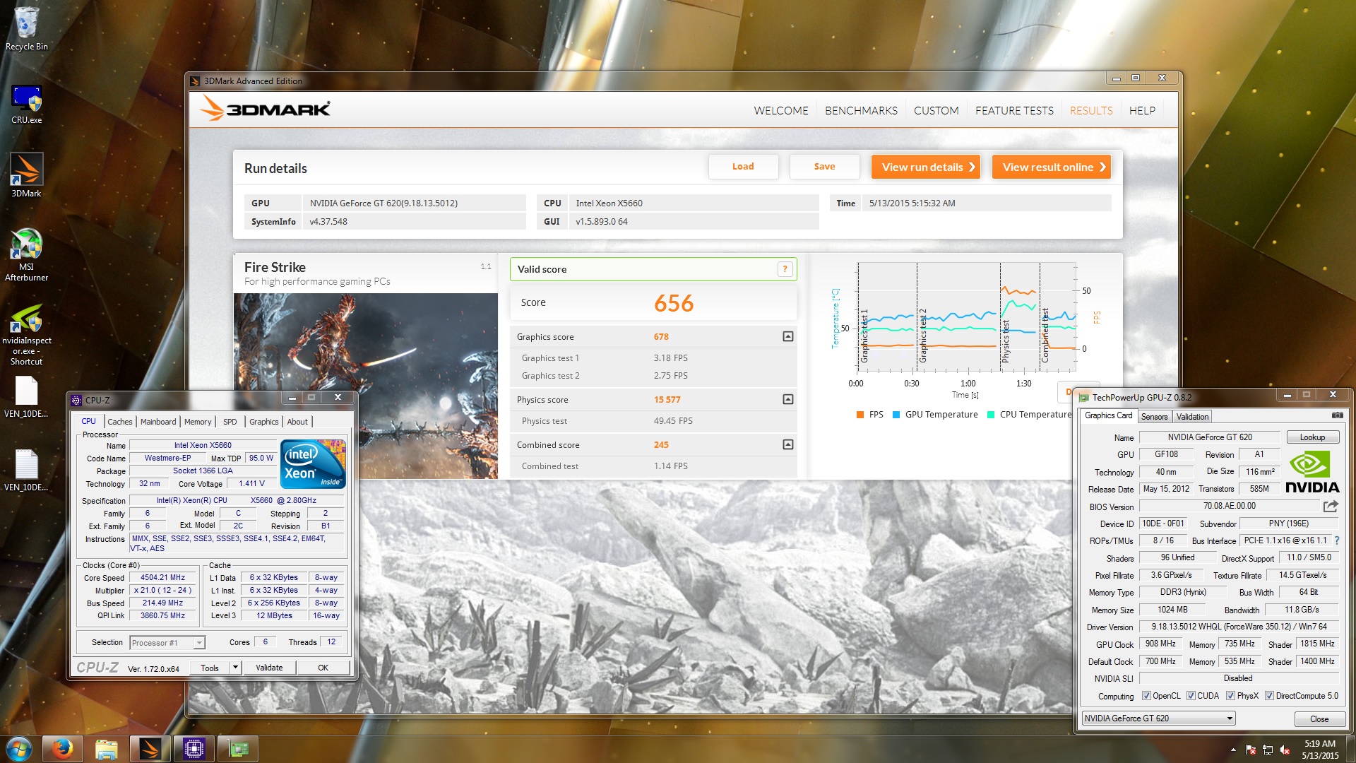The height and width of the screenshot is (763, 1356).
Task: Switch to the Memory tab in CPU-Z
Action: pos(198,422)
